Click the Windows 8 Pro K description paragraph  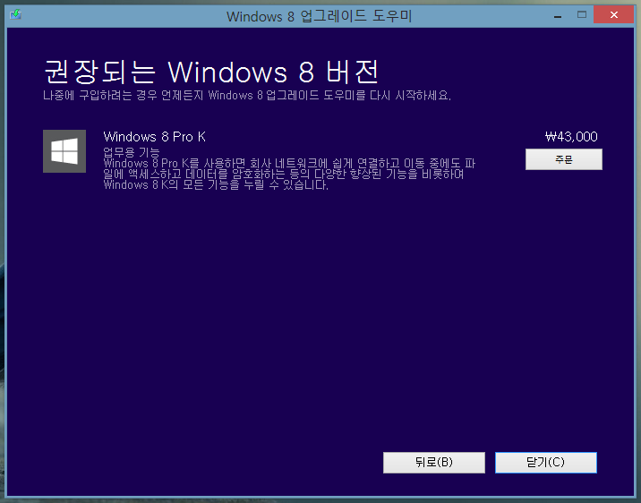pos(289,175)
